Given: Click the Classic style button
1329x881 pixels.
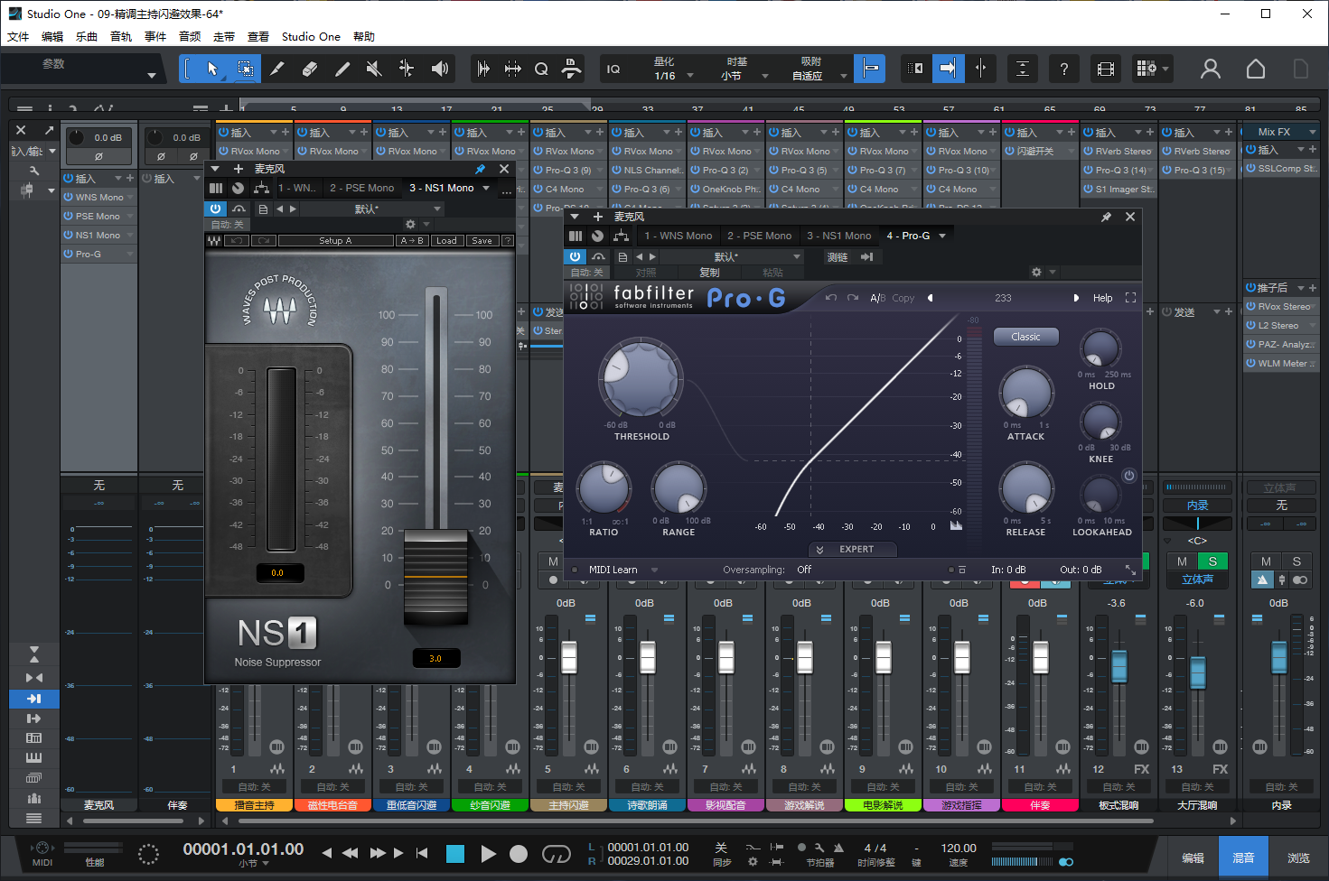Looking at the screenshot, I should tap(1025, 337).
